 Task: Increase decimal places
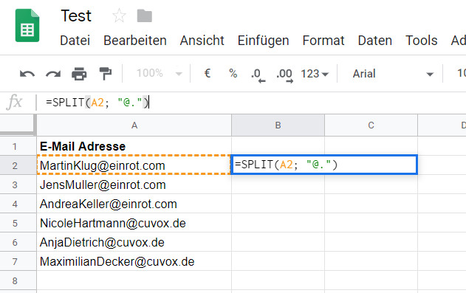284,75
